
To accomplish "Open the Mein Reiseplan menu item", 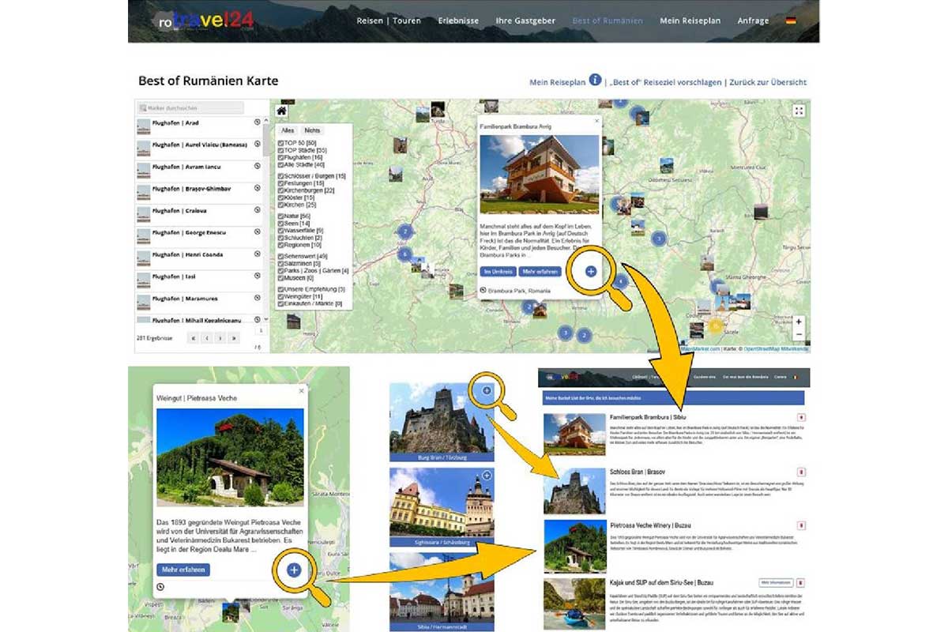I will (690, 21).
